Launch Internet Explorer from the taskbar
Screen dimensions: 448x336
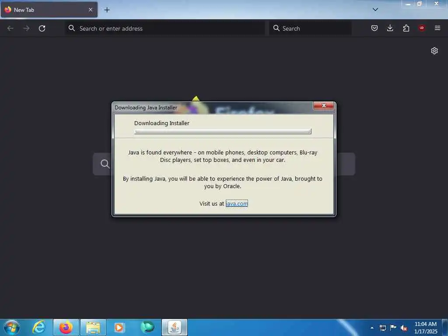point(38,327)
